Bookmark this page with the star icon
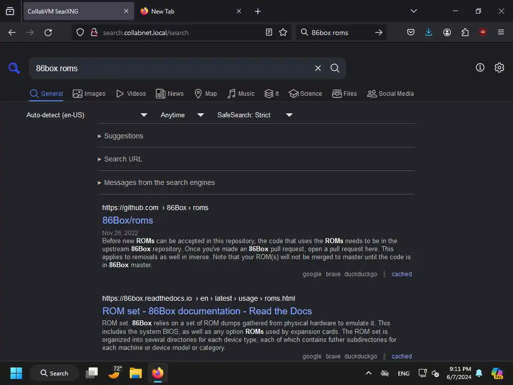 pyautogui.click(x=283, y=32)
